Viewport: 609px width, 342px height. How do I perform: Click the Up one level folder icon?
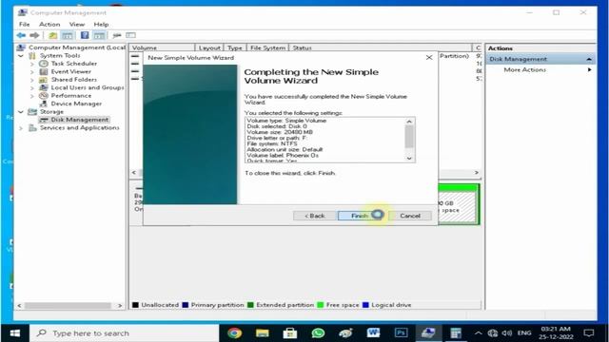point(52,35)
